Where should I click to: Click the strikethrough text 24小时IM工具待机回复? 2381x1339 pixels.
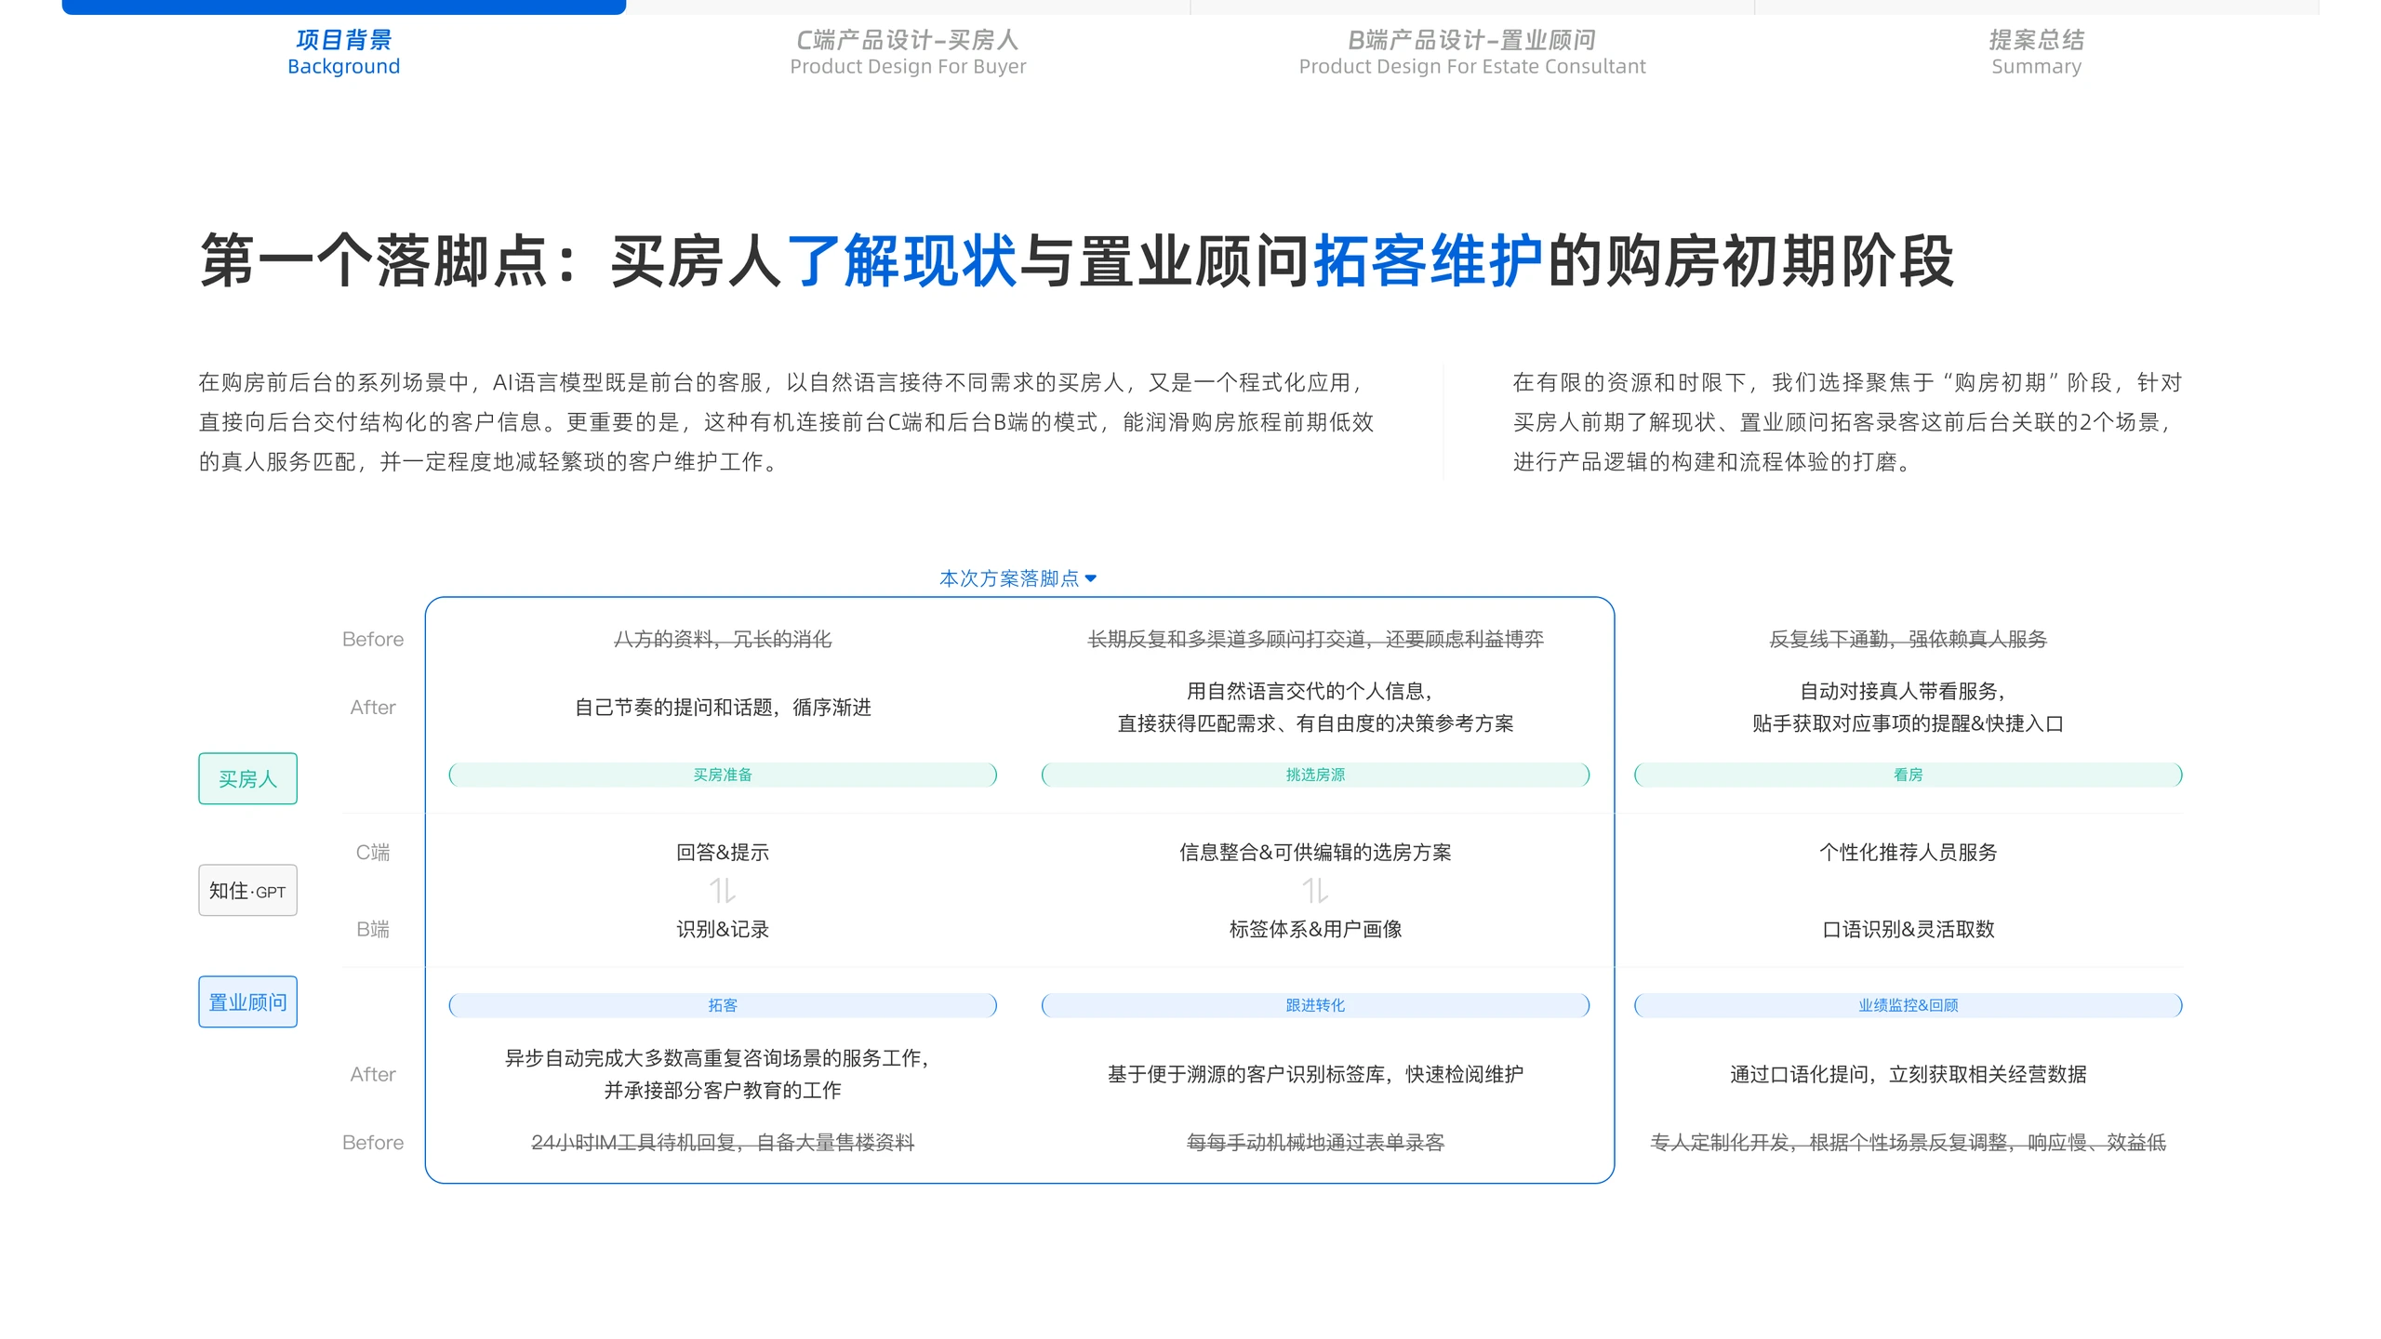(634, 1143)
